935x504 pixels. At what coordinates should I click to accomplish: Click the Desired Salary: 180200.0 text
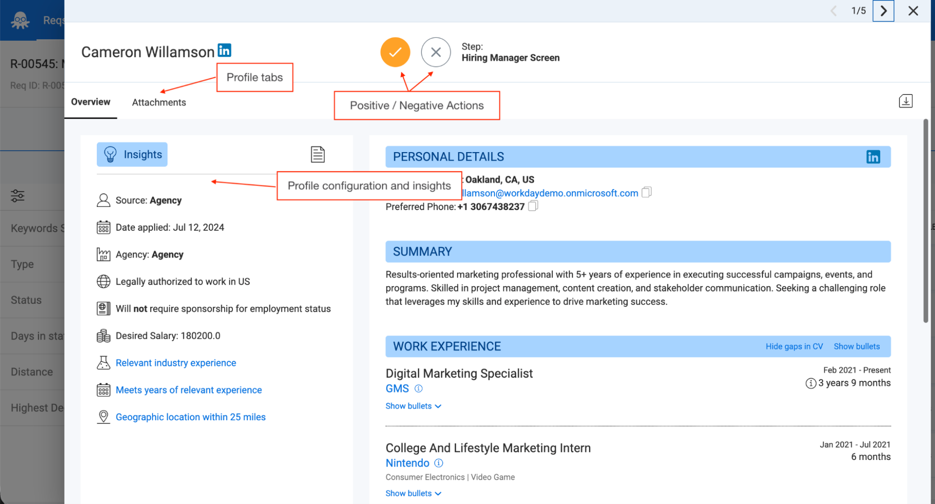click(x=168, y=336)
